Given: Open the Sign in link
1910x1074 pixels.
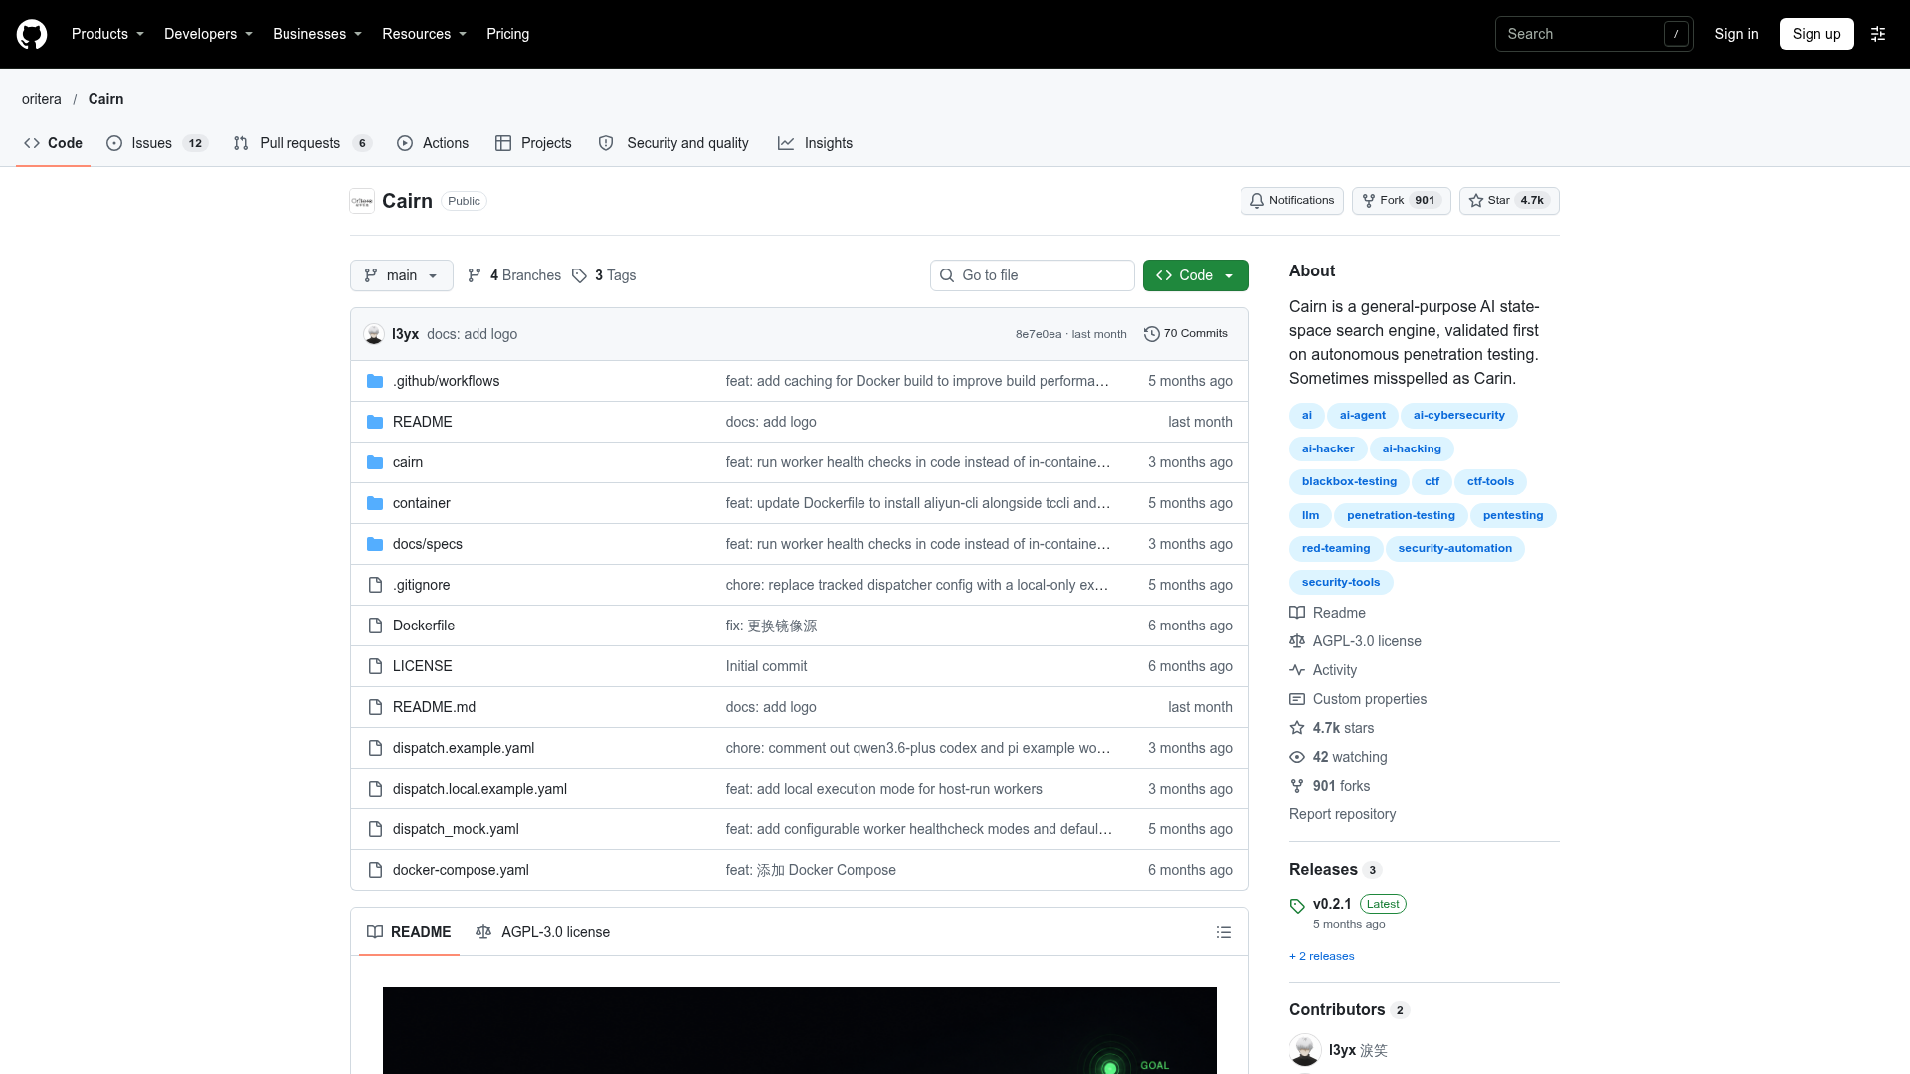Looking at the screenshot, I should click(x=1736, y=34).
